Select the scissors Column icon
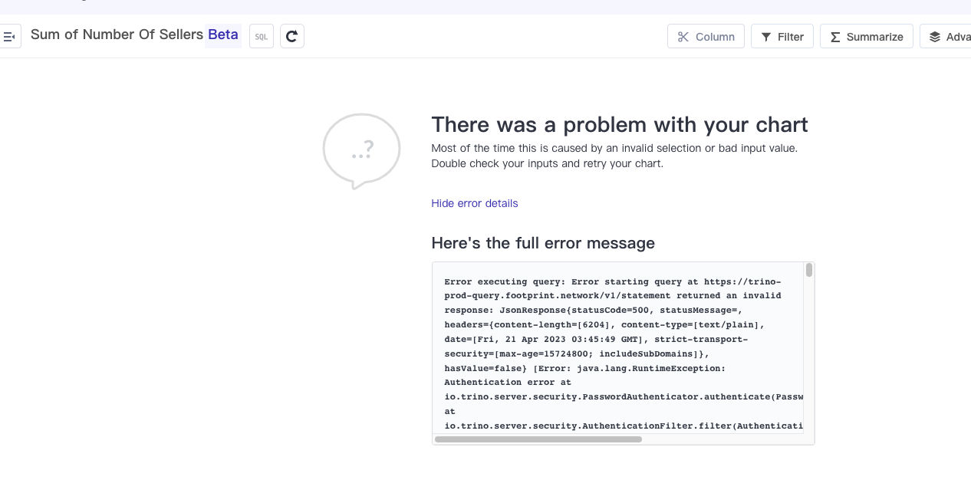Image resolution: width=971 pixels, height=503 pixels. tap(683, 36)
